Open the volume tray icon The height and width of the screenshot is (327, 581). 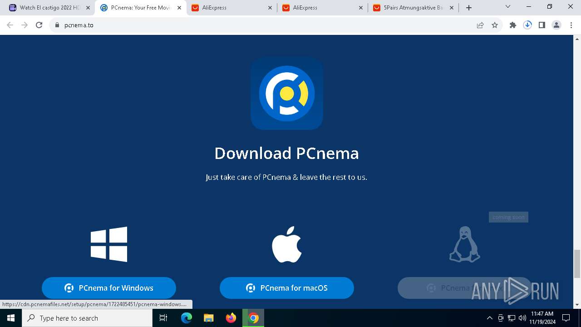[x=522, y=318]
